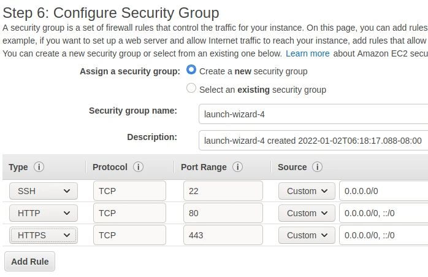The height and width of the screenshot is (277, 428).
Task: Click the Port Range info icon
Action: click(x=237, y=167)
